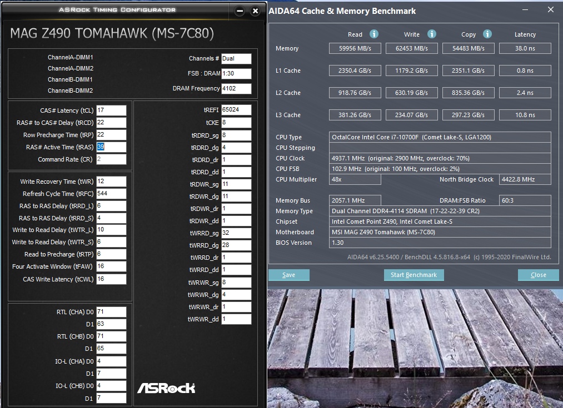
Task: Click the tWTR_L value field
Action: [111, 230]
